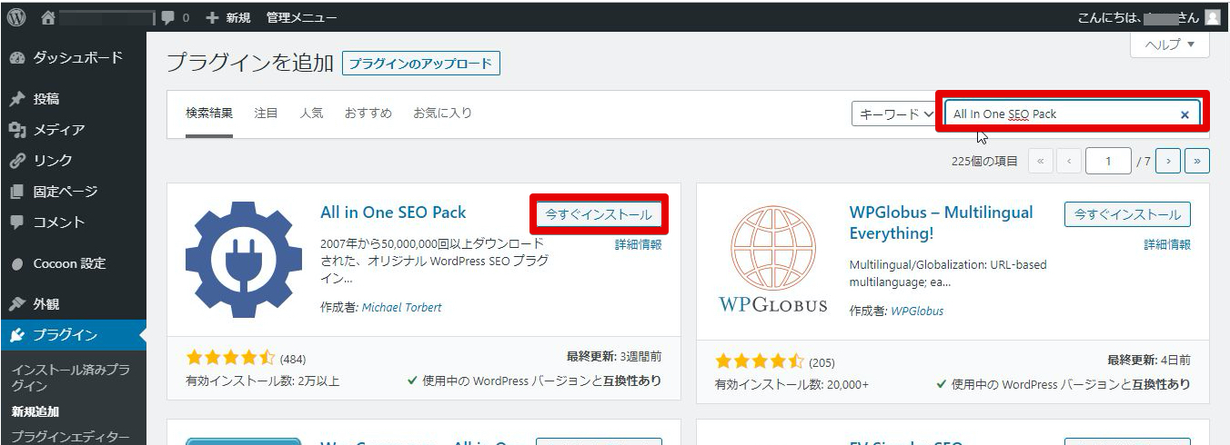Go to first page button «

[1040, 161]
